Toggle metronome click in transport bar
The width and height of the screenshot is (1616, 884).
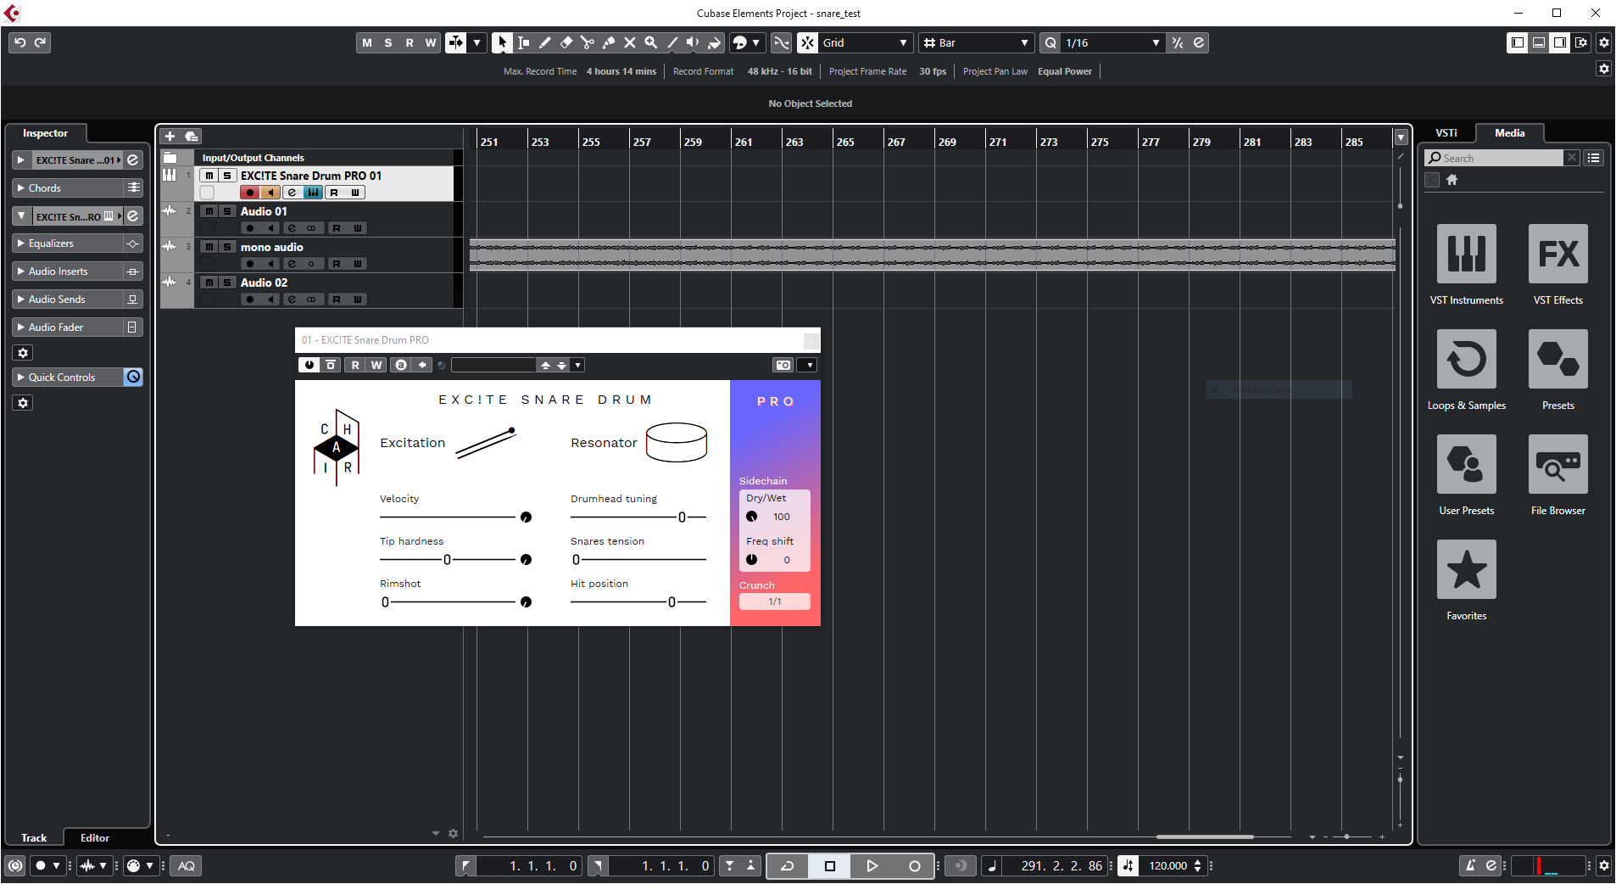[1471, 866]
